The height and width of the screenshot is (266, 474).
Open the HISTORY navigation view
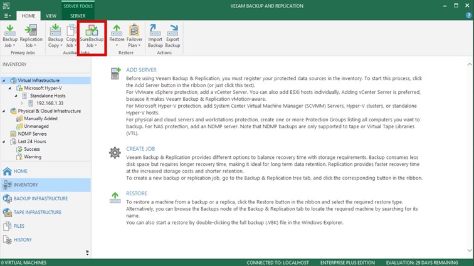[x=23, y=240]
